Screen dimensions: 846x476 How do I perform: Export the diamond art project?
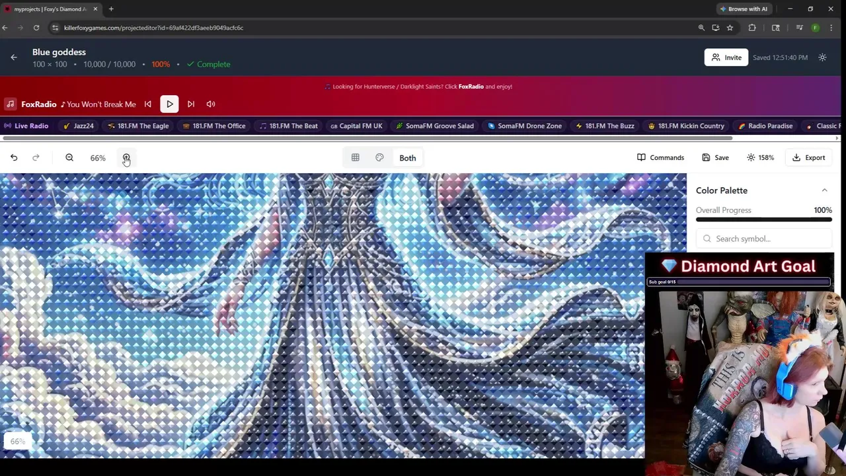(808, 157)
